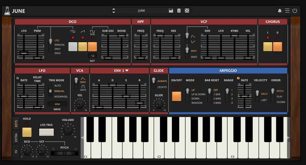Toggle the HOLD button
The width and height of the screenshot is (306, 165).
(27, 132)
